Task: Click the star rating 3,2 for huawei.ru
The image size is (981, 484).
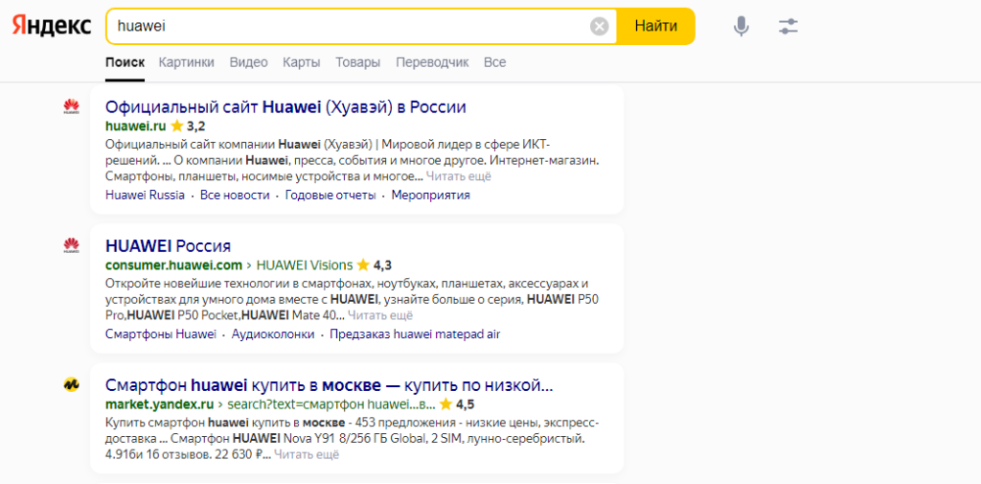Action: [188, 126]
